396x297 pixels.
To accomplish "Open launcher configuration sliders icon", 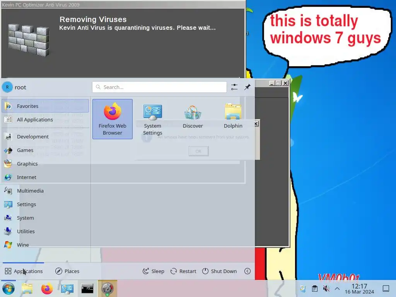I will tap(234, 87).
